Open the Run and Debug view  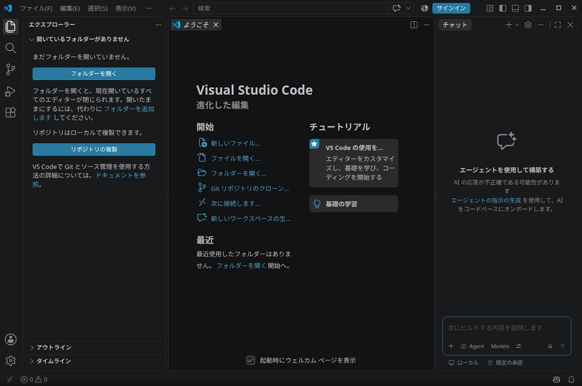[x=10, y=91]
